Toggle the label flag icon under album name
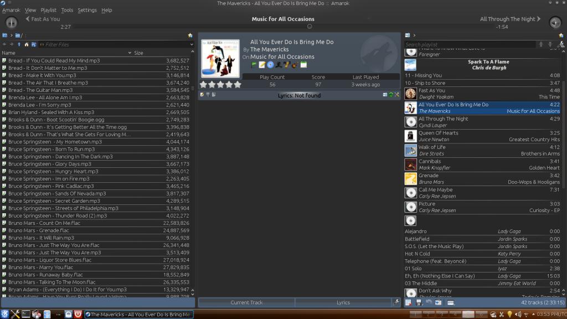Screen dimensions: 567x319 [254, 65]
